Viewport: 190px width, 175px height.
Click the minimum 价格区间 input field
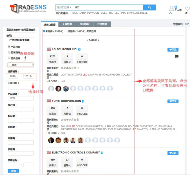(13, 165)
